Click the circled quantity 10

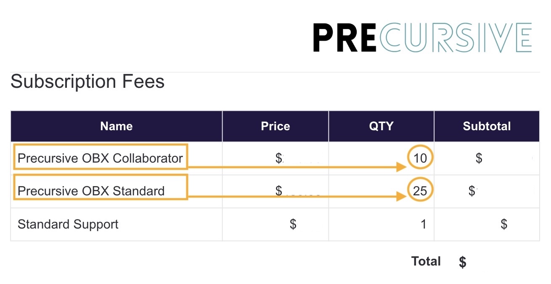click(x=420, y=158)
